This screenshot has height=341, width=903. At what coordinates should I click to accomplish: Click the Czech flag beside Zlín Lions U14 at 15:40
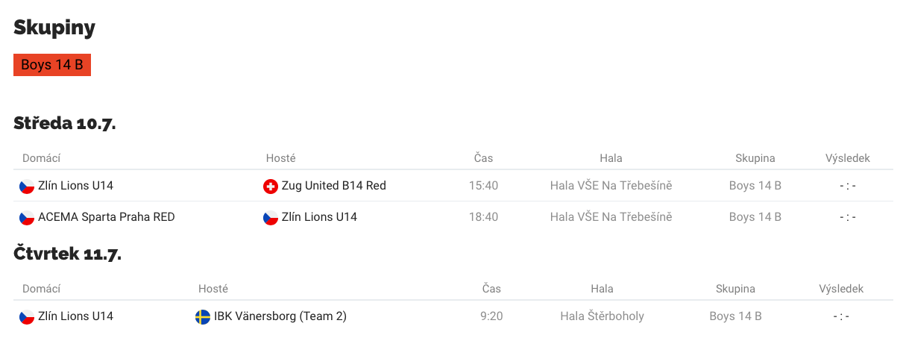27,186
